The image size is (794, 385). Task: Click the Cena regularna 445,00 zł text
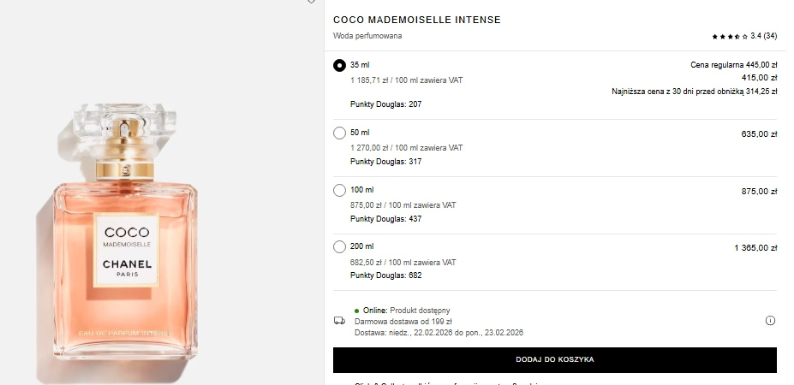(x=733, y=65)
